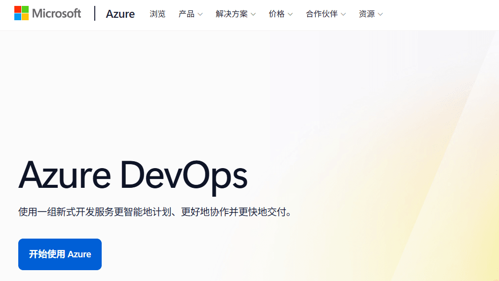Click the Microsoft logo
499x281 pixels.
(48, 13)
